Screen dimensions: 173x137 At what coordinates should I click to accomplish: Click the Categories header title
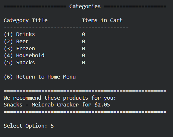pos(85,6)
